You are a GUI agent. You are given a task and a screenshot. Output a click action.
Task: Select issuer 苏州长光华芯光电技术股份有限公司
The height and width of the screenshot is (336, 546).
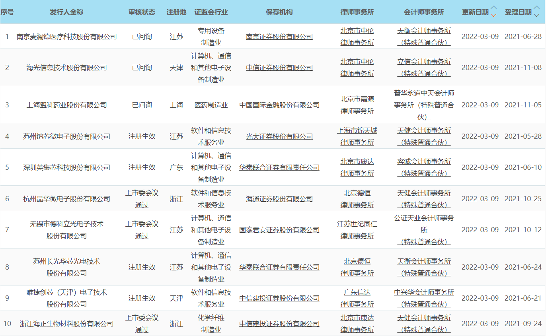point(66,267)
